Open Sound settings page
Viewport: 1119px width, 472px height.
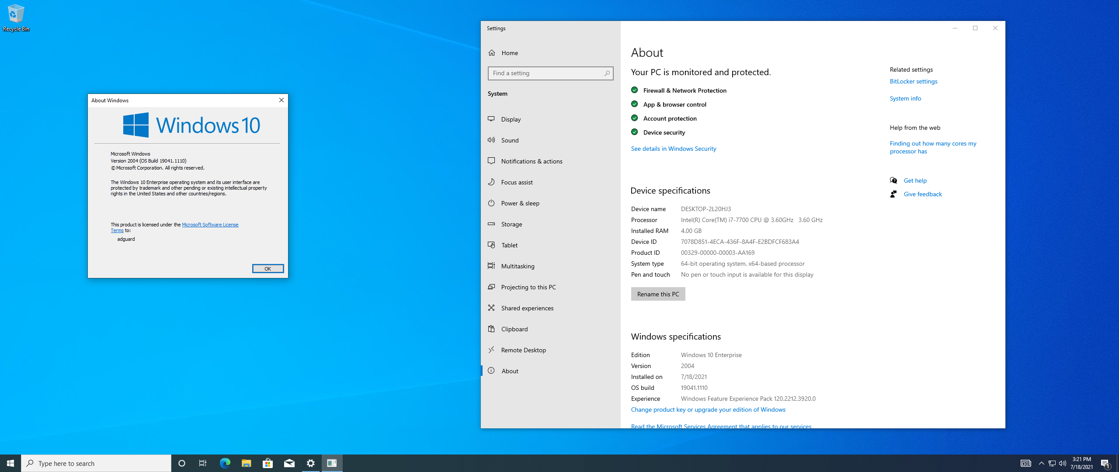[x=551, y=140]
